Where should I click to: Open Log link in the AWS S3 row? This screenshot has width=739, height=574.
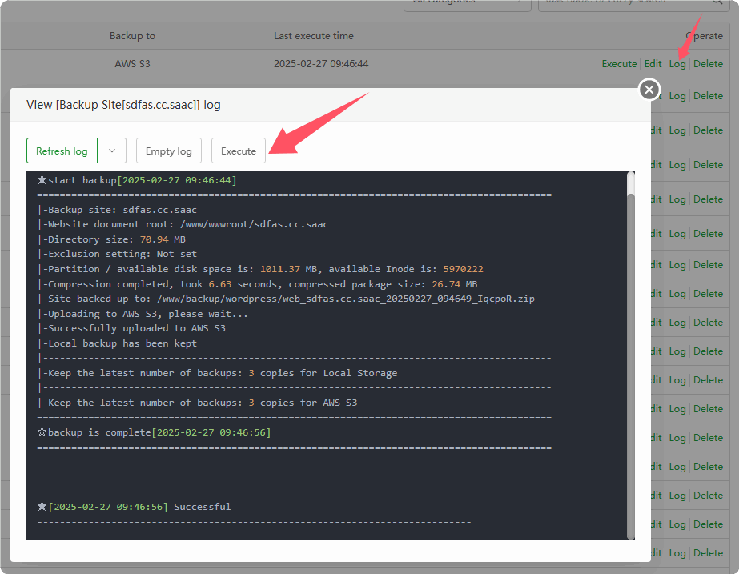[x=677, y=64]
